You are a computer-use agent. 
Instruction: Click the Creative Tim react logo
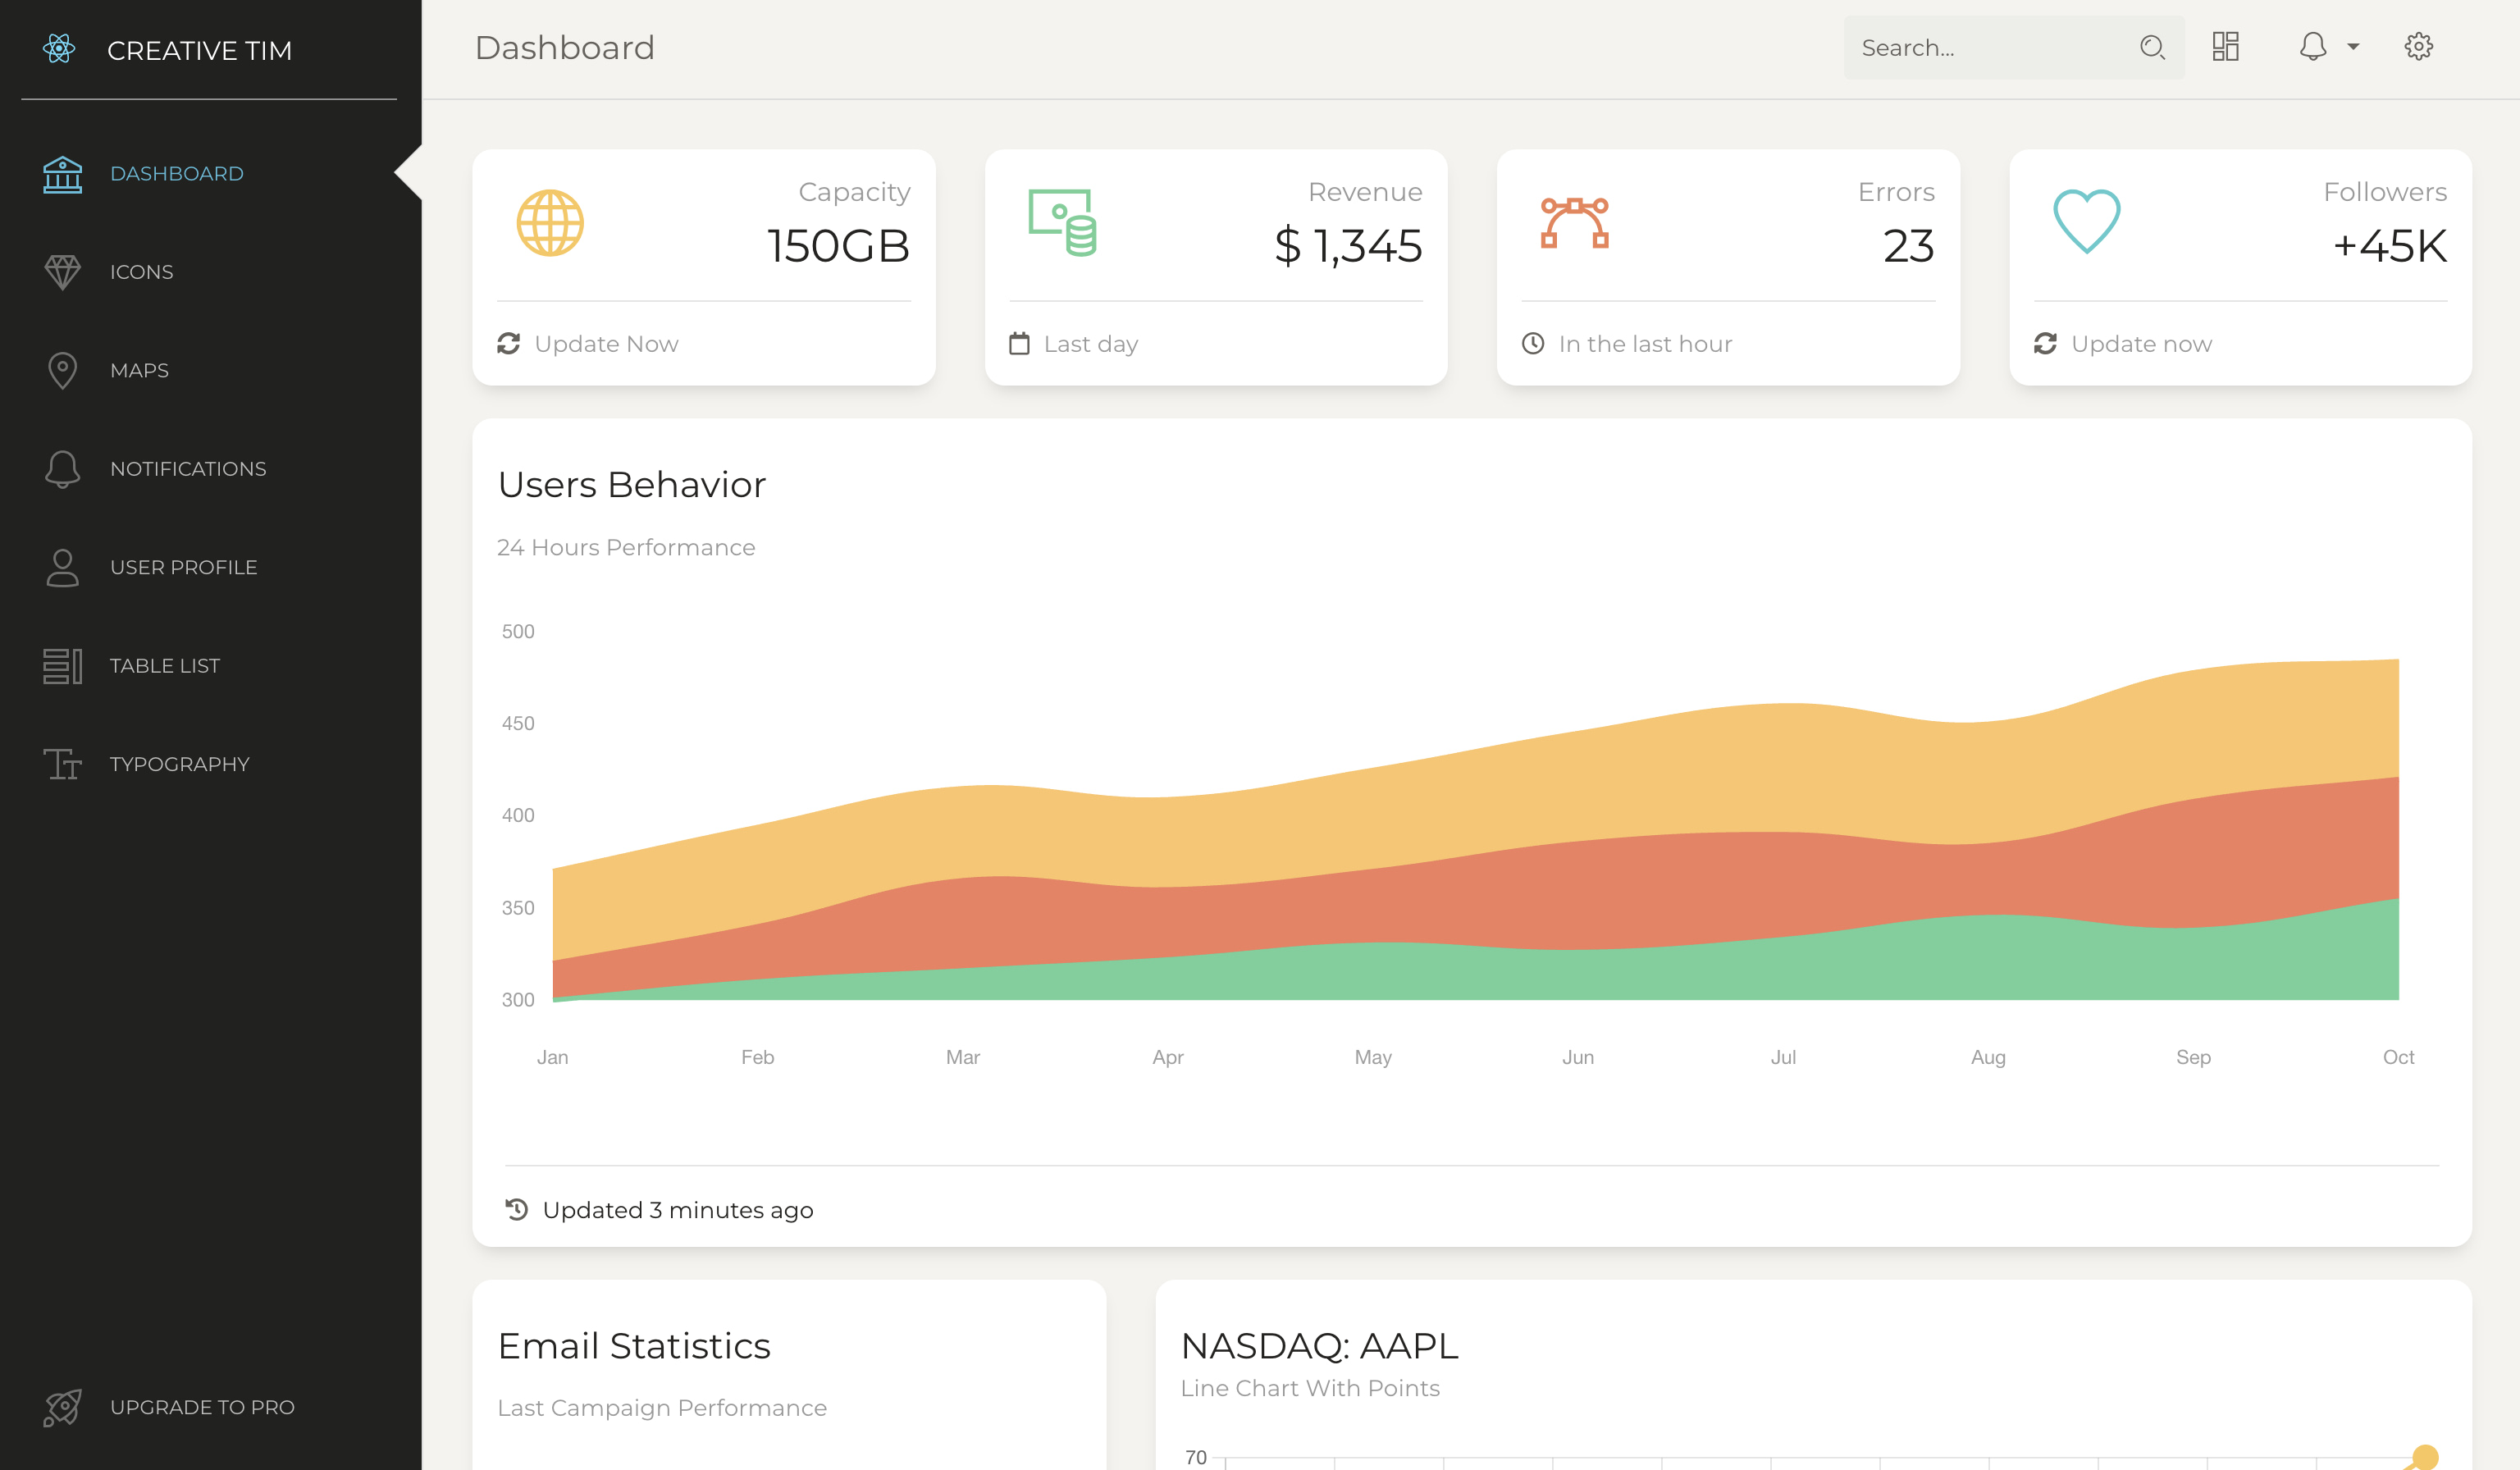tap(60, 48)
